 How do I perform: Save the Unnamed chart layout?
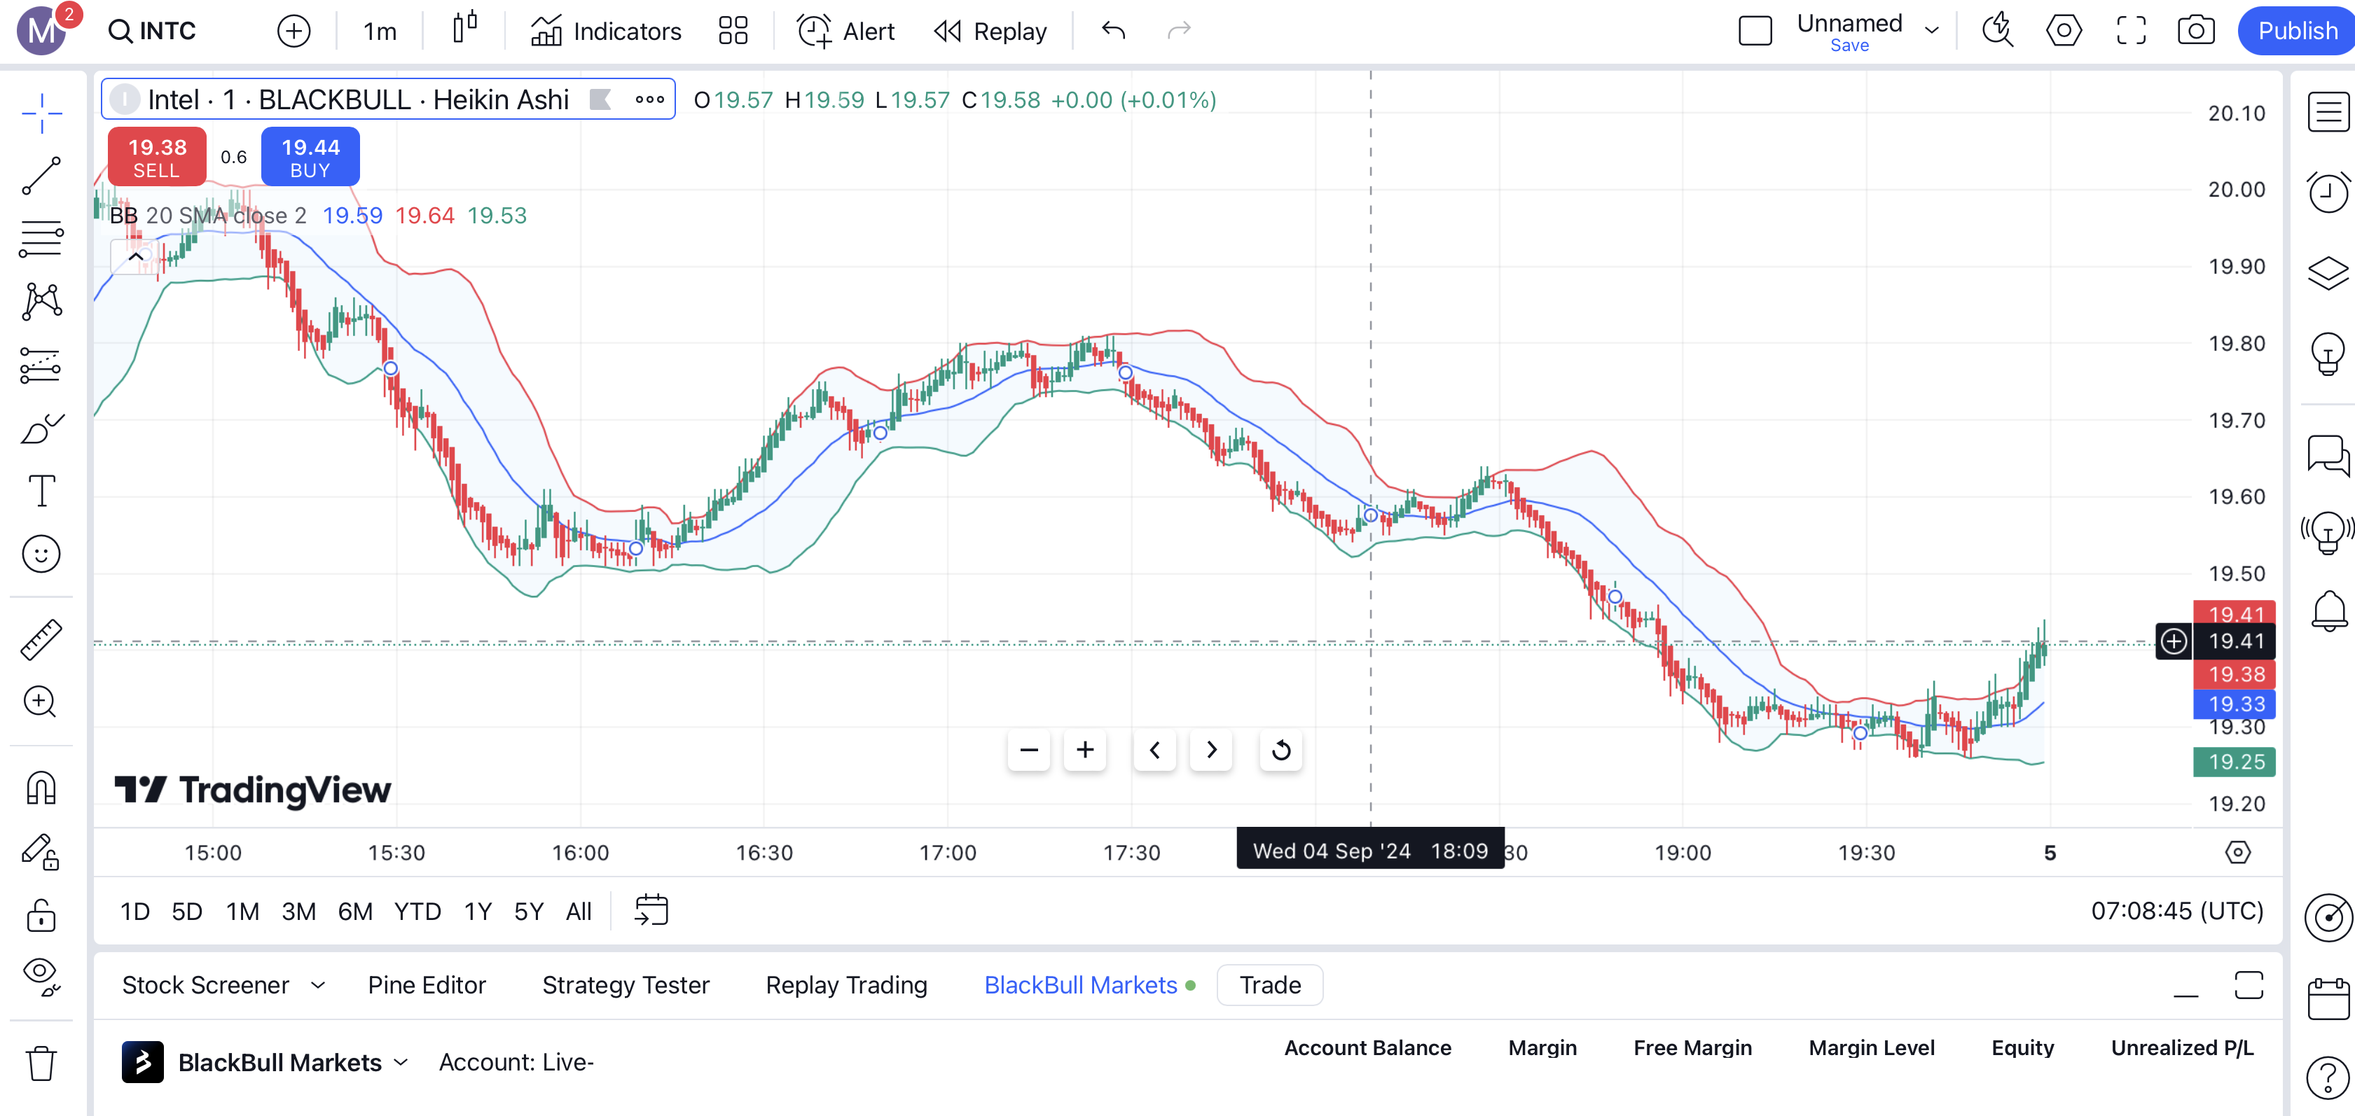click(x=1849, y=46)
